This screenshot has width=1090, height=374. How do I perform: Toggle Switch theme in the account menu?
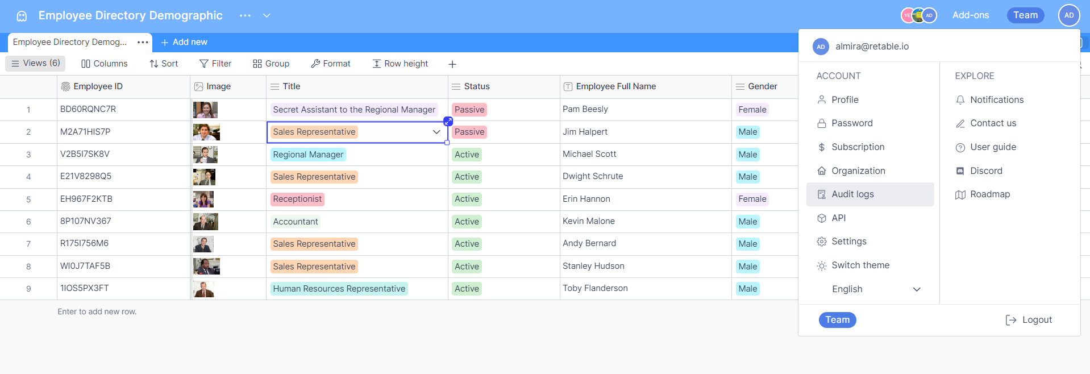860,265
